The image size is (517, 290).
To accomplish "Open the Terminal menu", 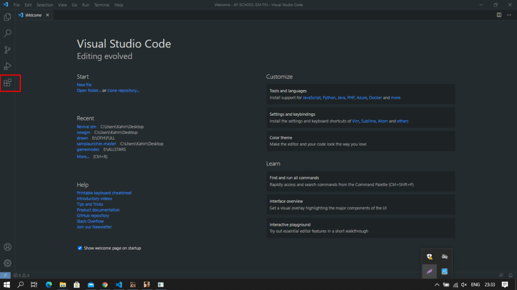I will (101, 5).
